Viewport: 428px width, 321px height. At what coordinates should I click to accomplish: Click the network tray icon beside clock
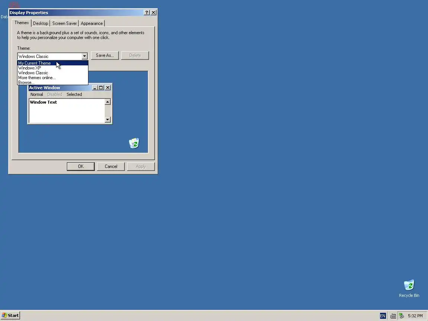401,316
